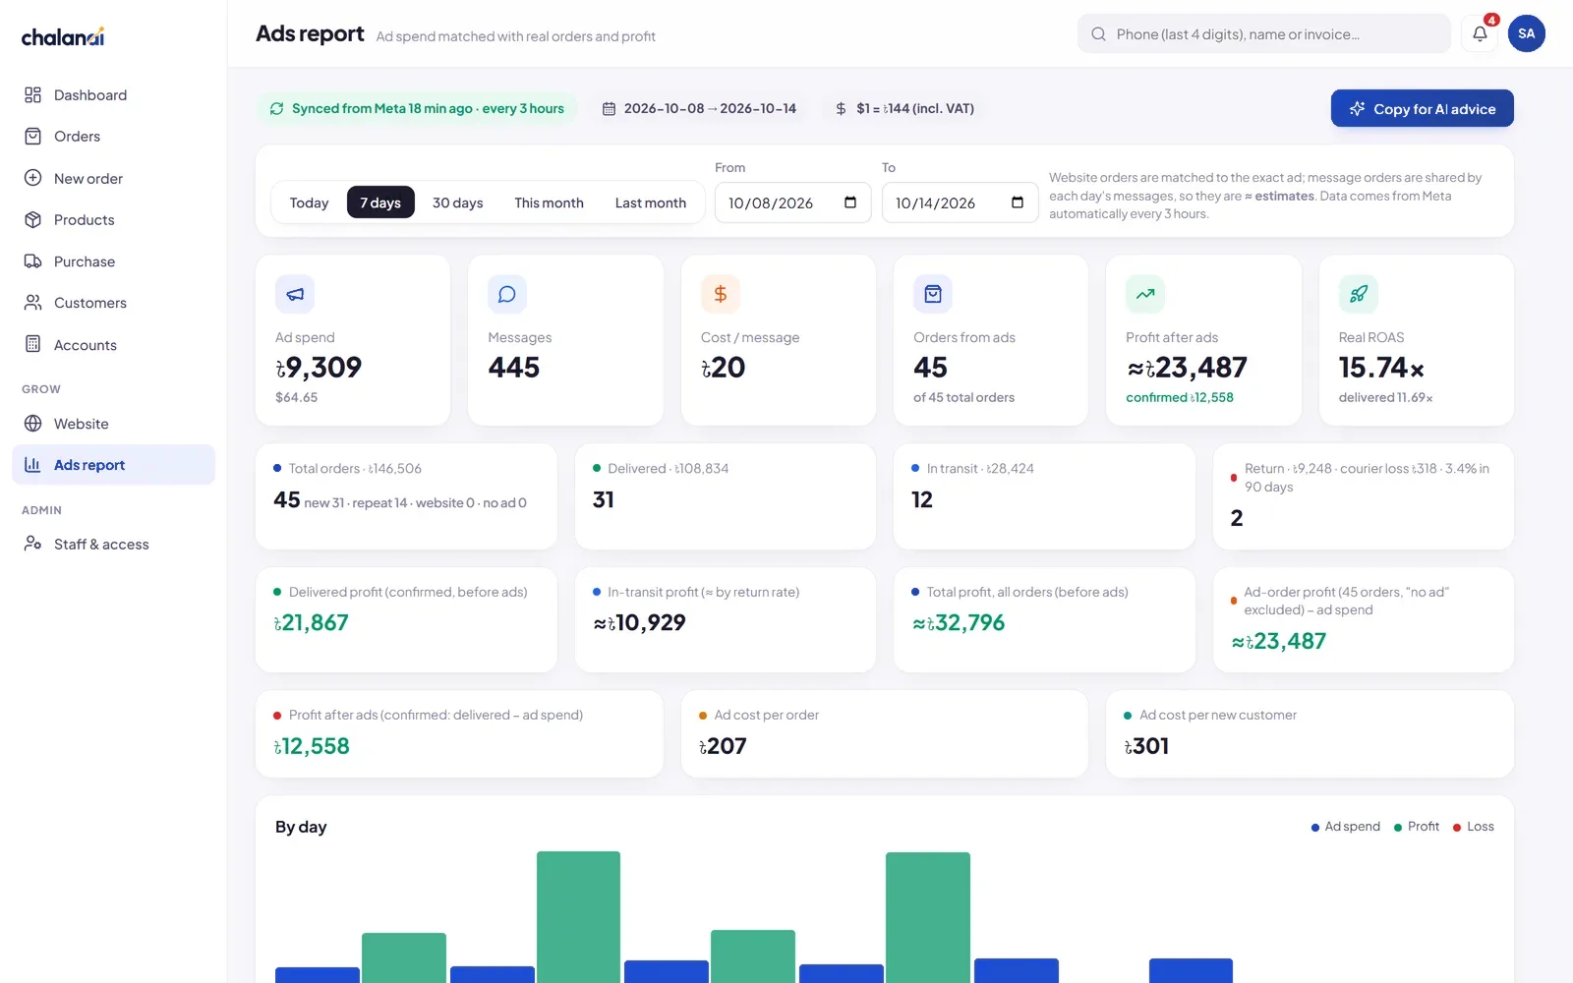Click the megaphone icon on Ad spend card
Image resolution: width=1573 pixels, height=983 pixels.
(x=295, y=294)
